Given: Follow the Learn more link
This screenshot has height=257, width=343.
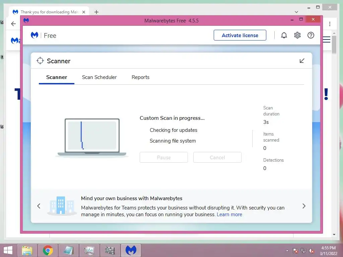Looking at the screenshot, I should (229, 215).
